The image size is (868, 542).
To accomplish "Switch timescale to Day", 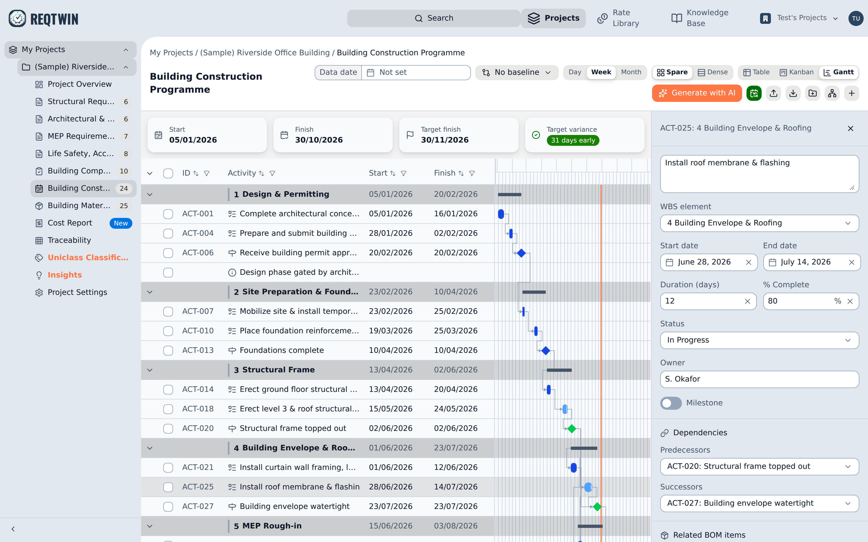I will click(x=575, y=72).
